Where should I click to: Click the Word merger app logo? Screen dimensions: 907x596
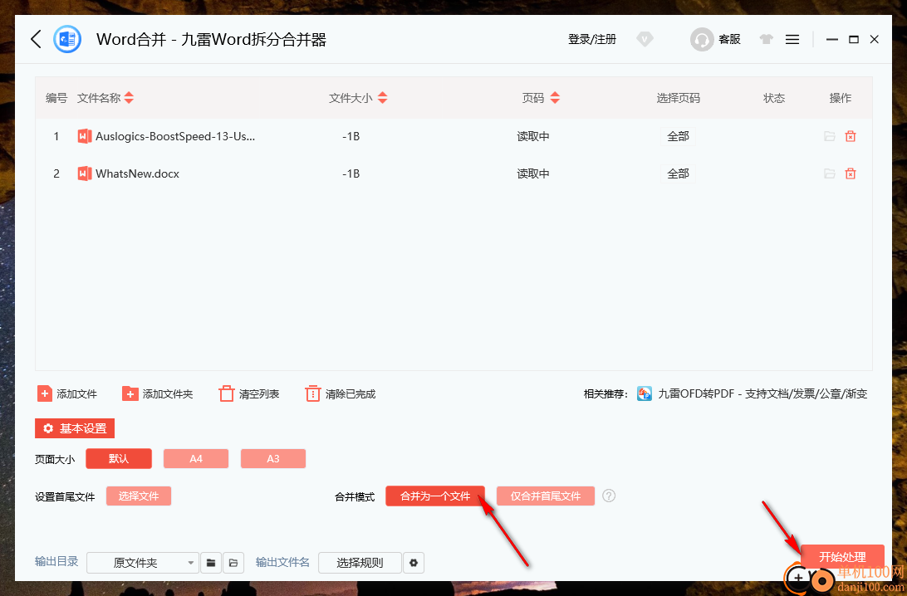coord(67,39)
